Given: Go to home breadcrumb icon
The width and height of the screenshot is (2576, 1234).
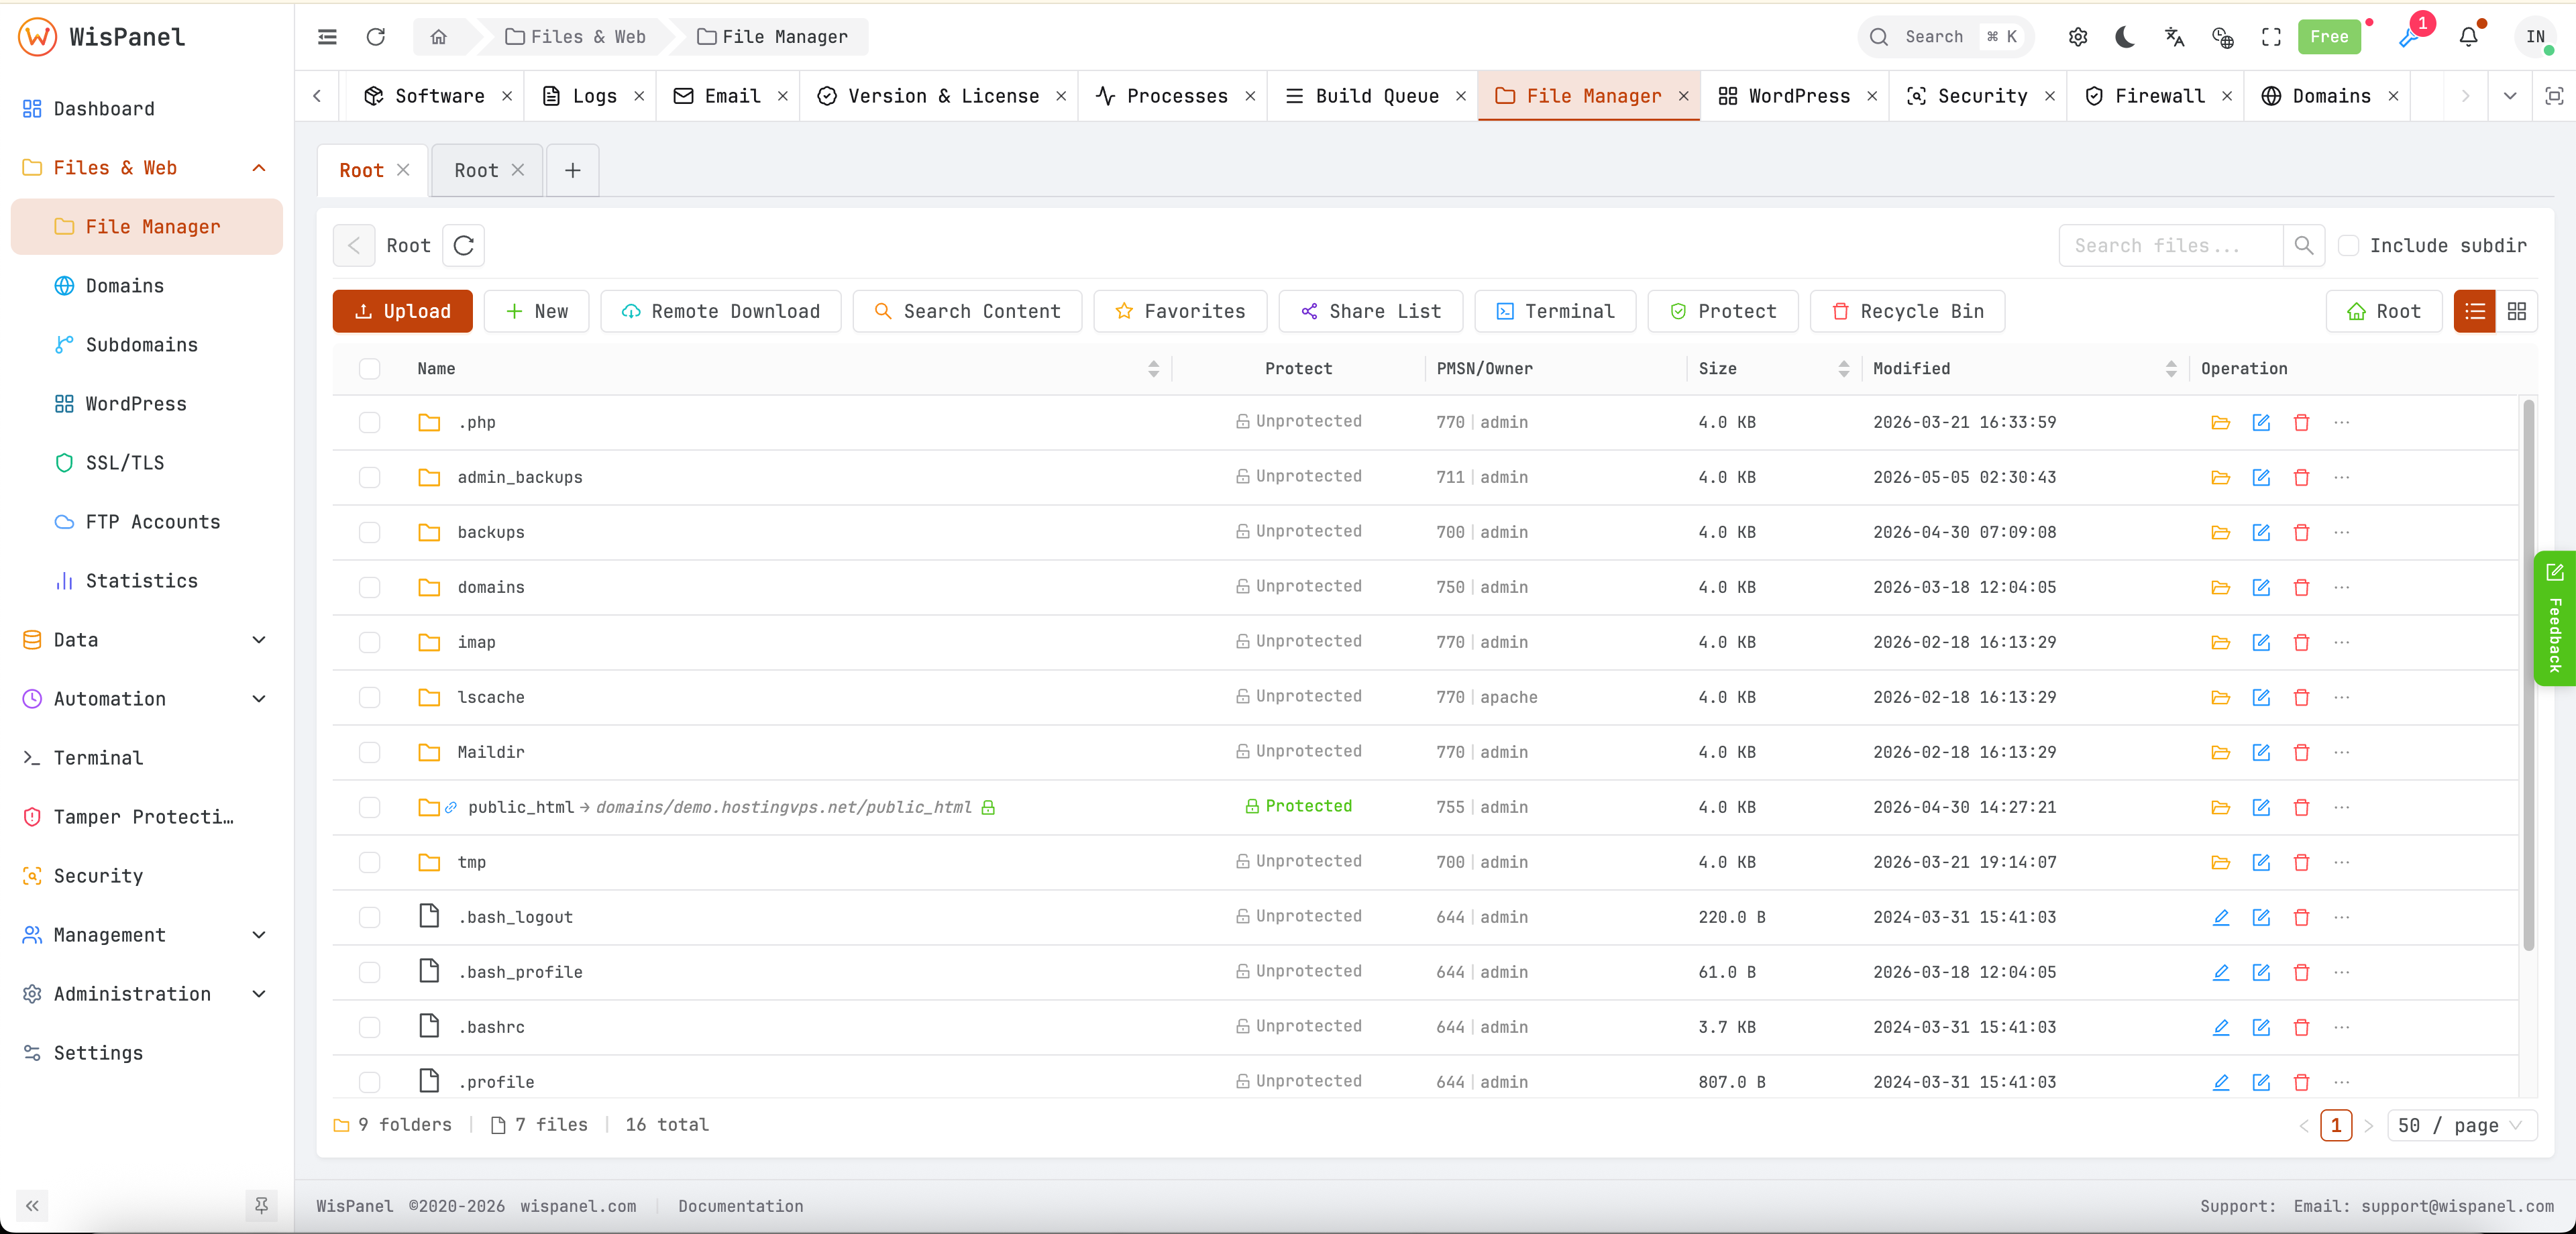Looking at the screenshot, I should tap(438, 37).
